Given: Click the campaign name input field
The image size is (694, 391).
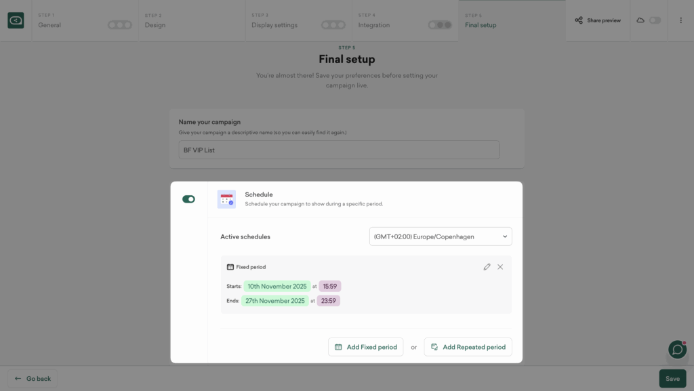Looking at the screenshot, I should pos(339,150).
